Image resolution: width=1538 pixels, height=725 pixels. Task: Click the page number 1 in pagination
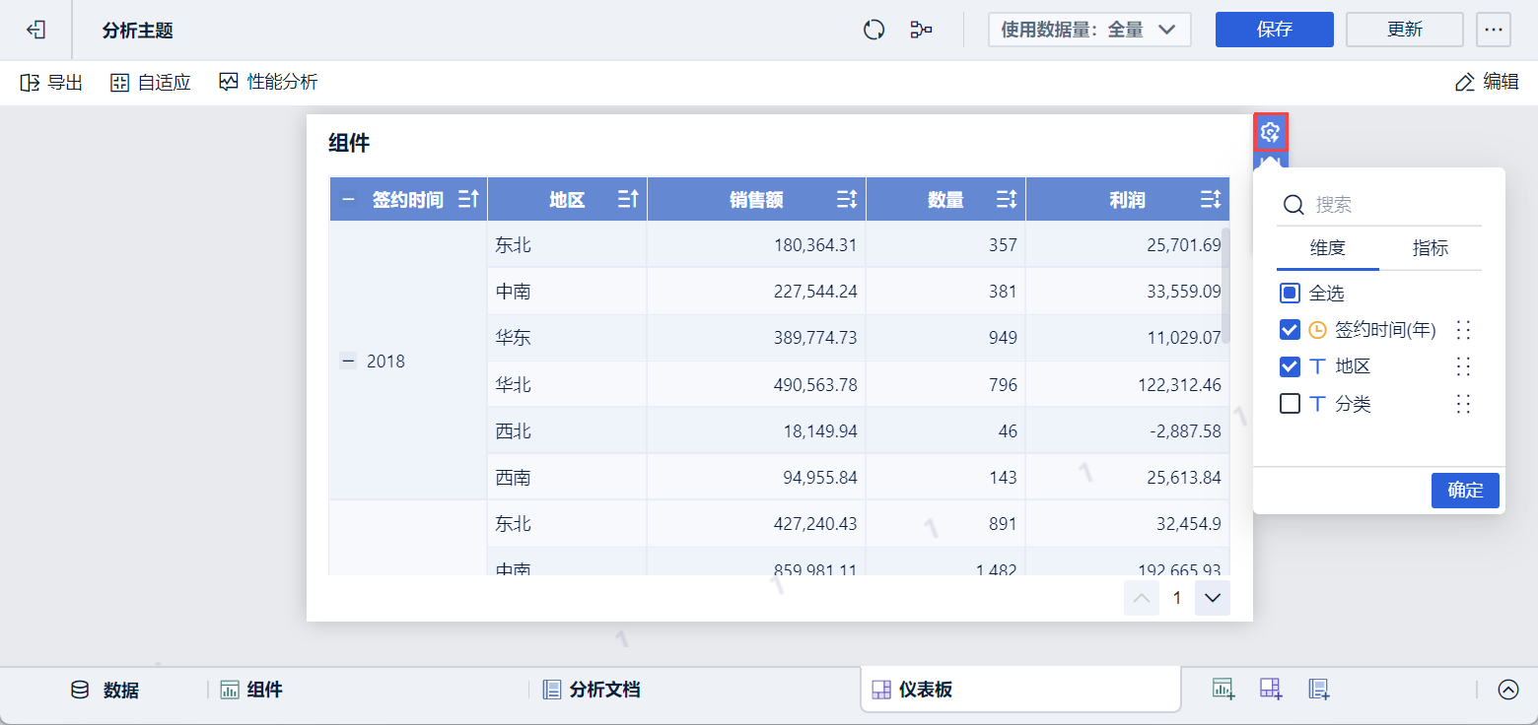pos(1177,598)
